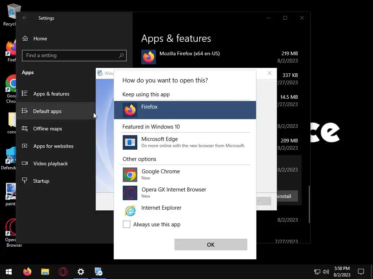
Task: Open Opera GX from the taskbar
Action: point(63,272)
